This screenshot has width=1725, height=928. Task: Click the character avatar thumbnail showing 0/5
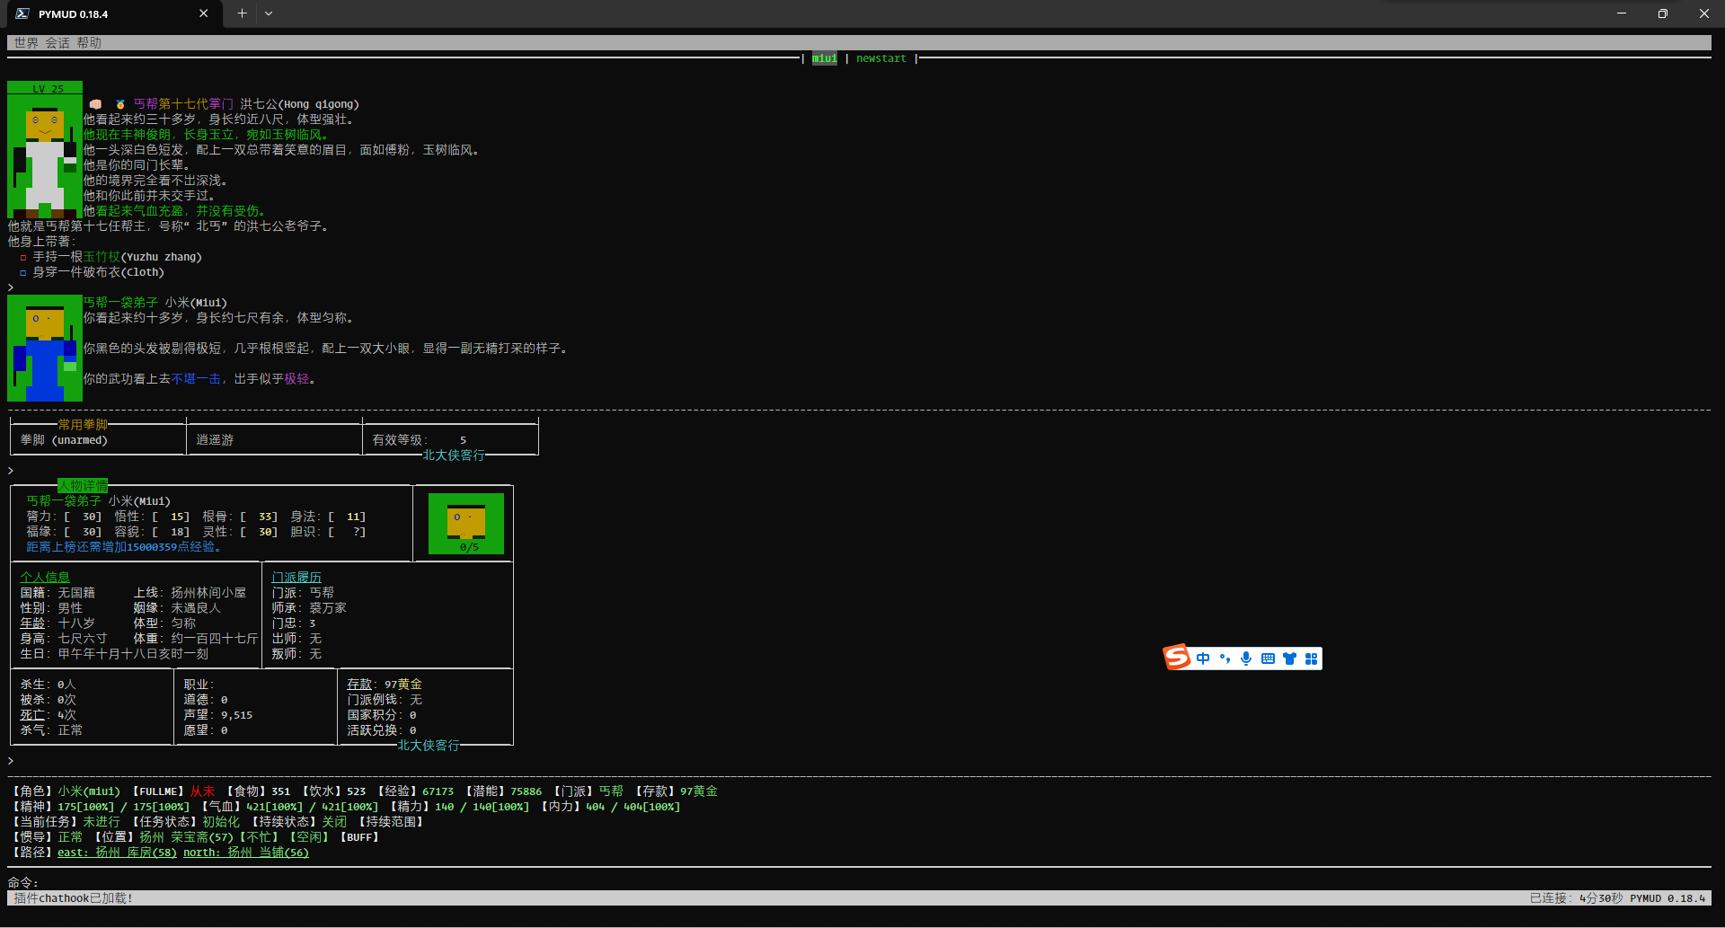click(466, 523)
